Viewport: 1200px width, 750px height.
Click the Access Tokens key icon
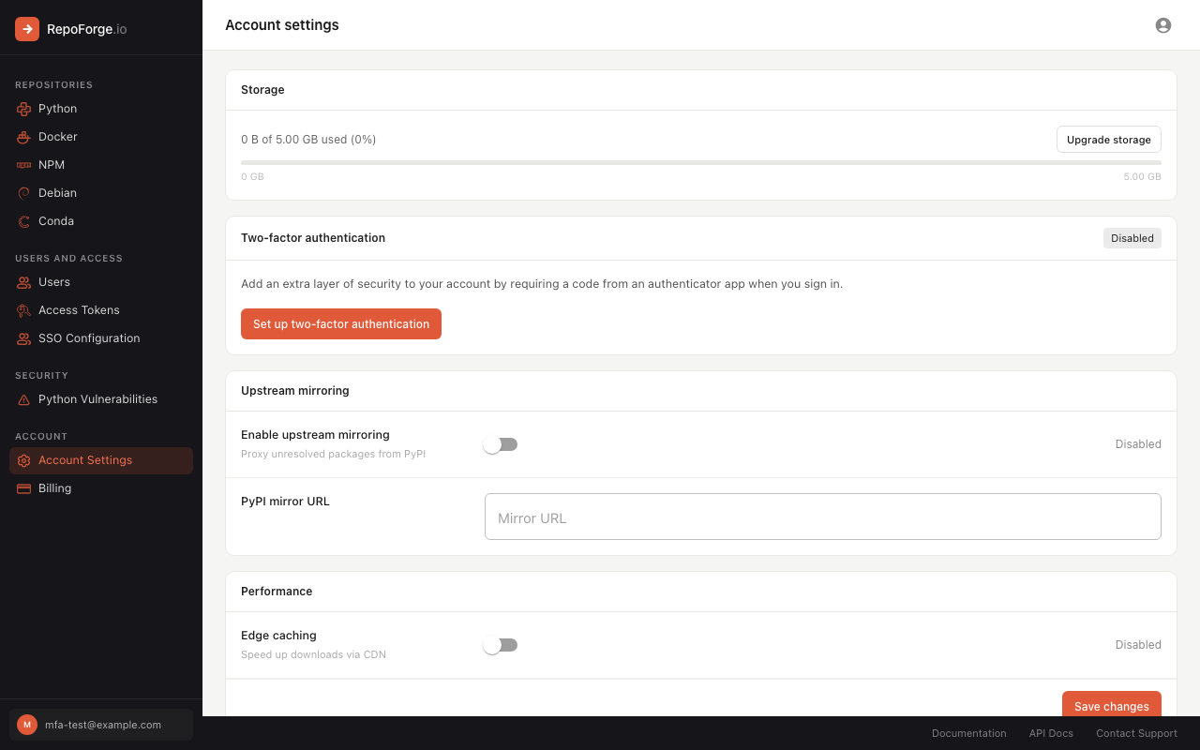(x=22, y=309)
